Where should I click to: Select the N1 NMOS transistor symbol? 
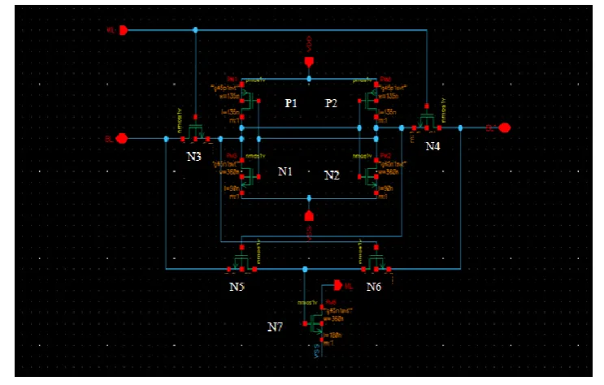point(250,177)
